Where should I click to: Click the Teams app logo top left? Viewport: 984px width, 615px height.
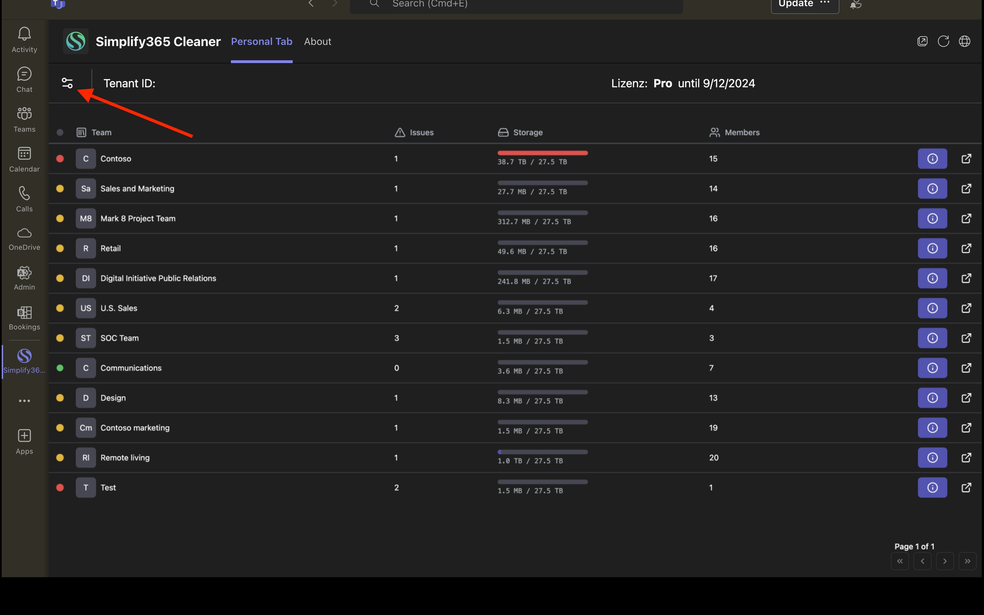coord(58,4)
